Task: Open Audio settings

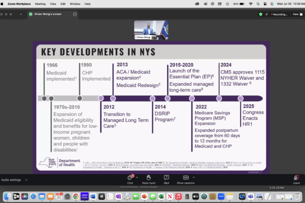Action: (x=13, y=180)
